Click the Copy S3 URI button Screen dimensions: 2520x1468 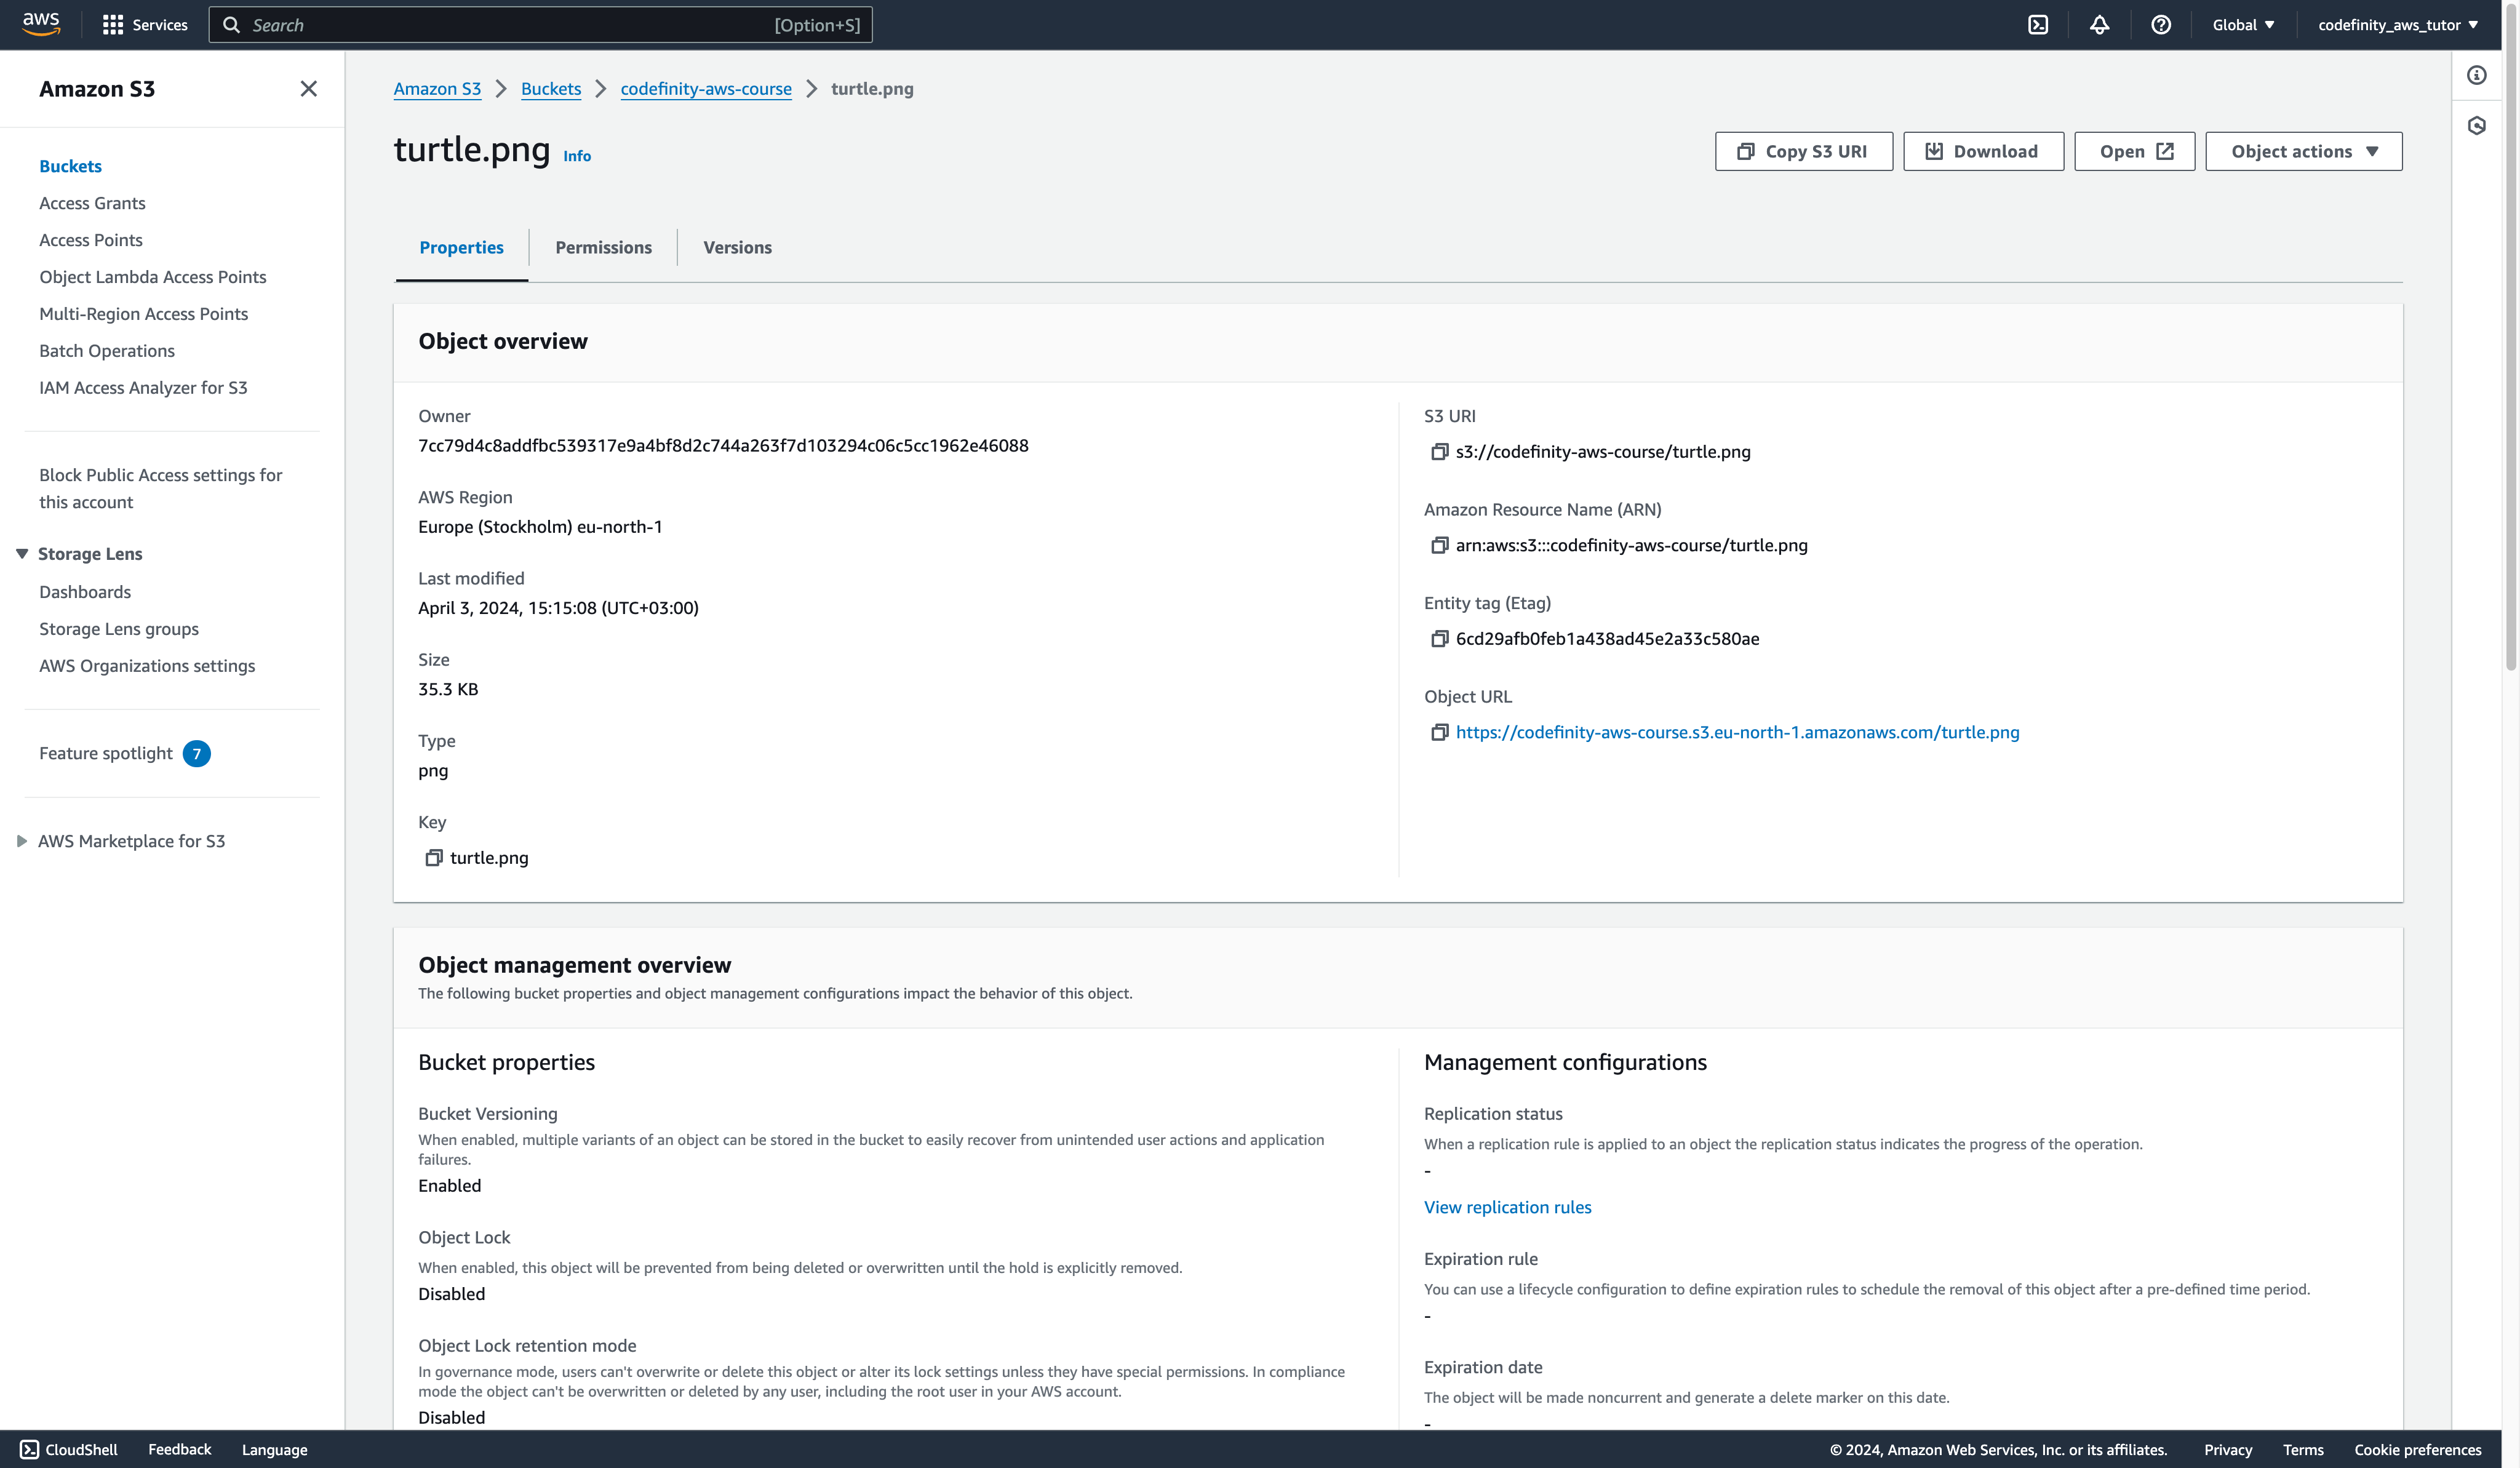click(1803, 151)
